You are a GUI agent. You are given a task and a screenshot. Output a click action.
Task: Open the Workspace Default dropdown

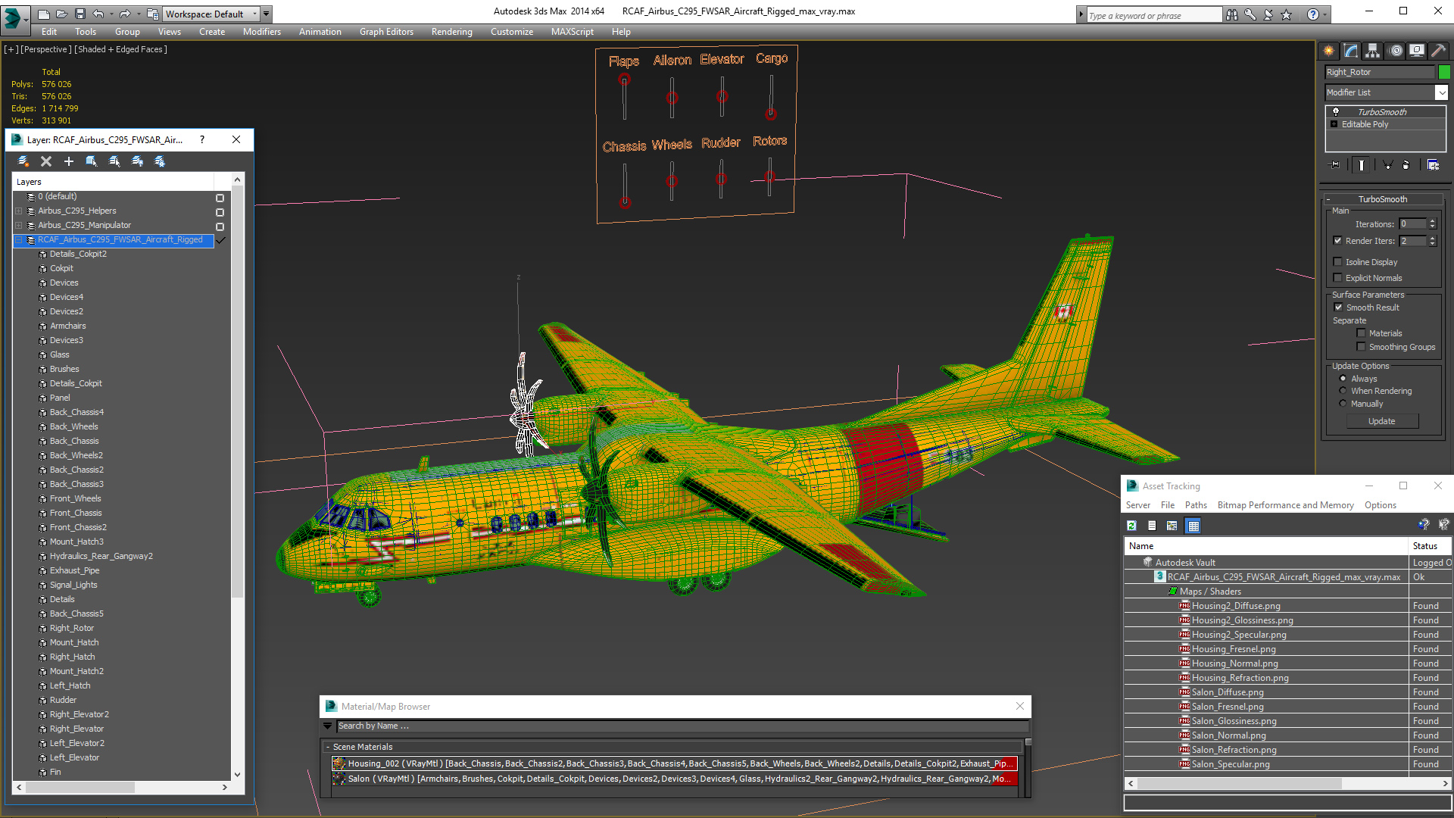(210, 14)
